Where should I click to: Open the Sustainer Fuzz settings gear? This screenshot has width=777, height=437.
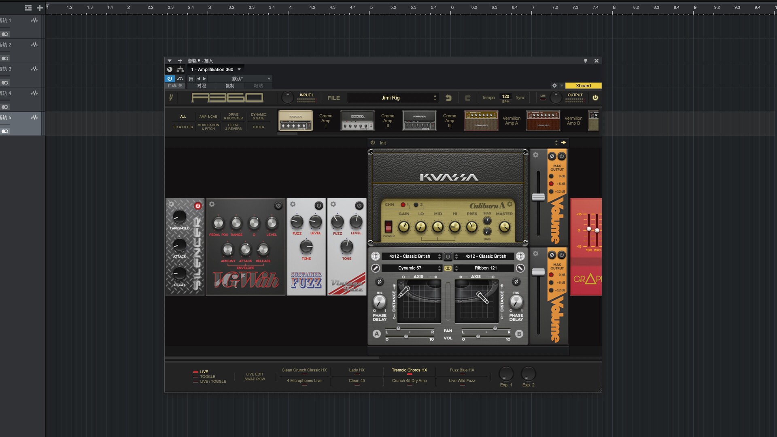293,204
